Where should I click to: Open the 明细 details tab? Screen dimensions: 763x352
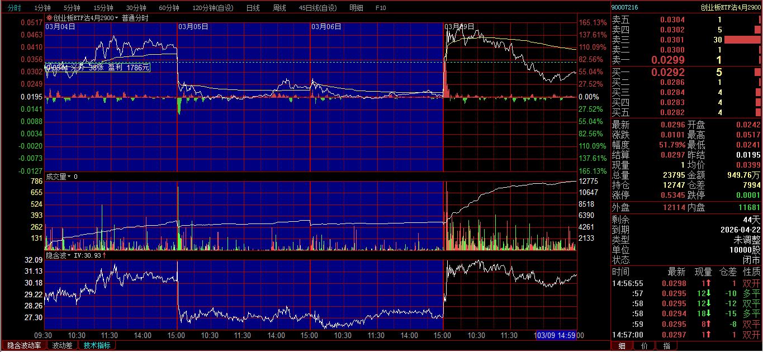point(356,8)
